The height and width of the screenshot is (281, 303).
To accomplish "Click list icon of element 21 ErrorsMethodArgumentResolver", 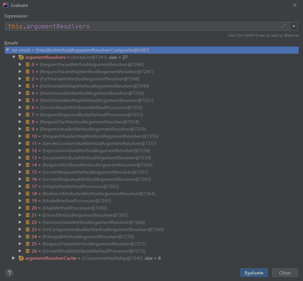I will (x=28, y=215).
